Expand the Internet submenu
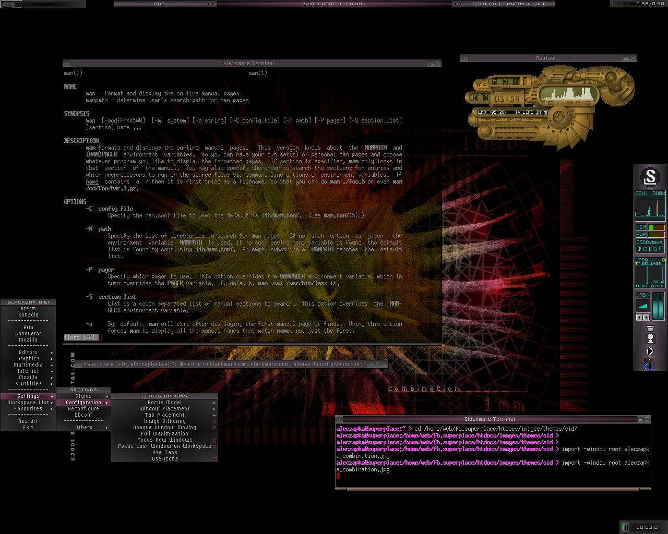 28,371
